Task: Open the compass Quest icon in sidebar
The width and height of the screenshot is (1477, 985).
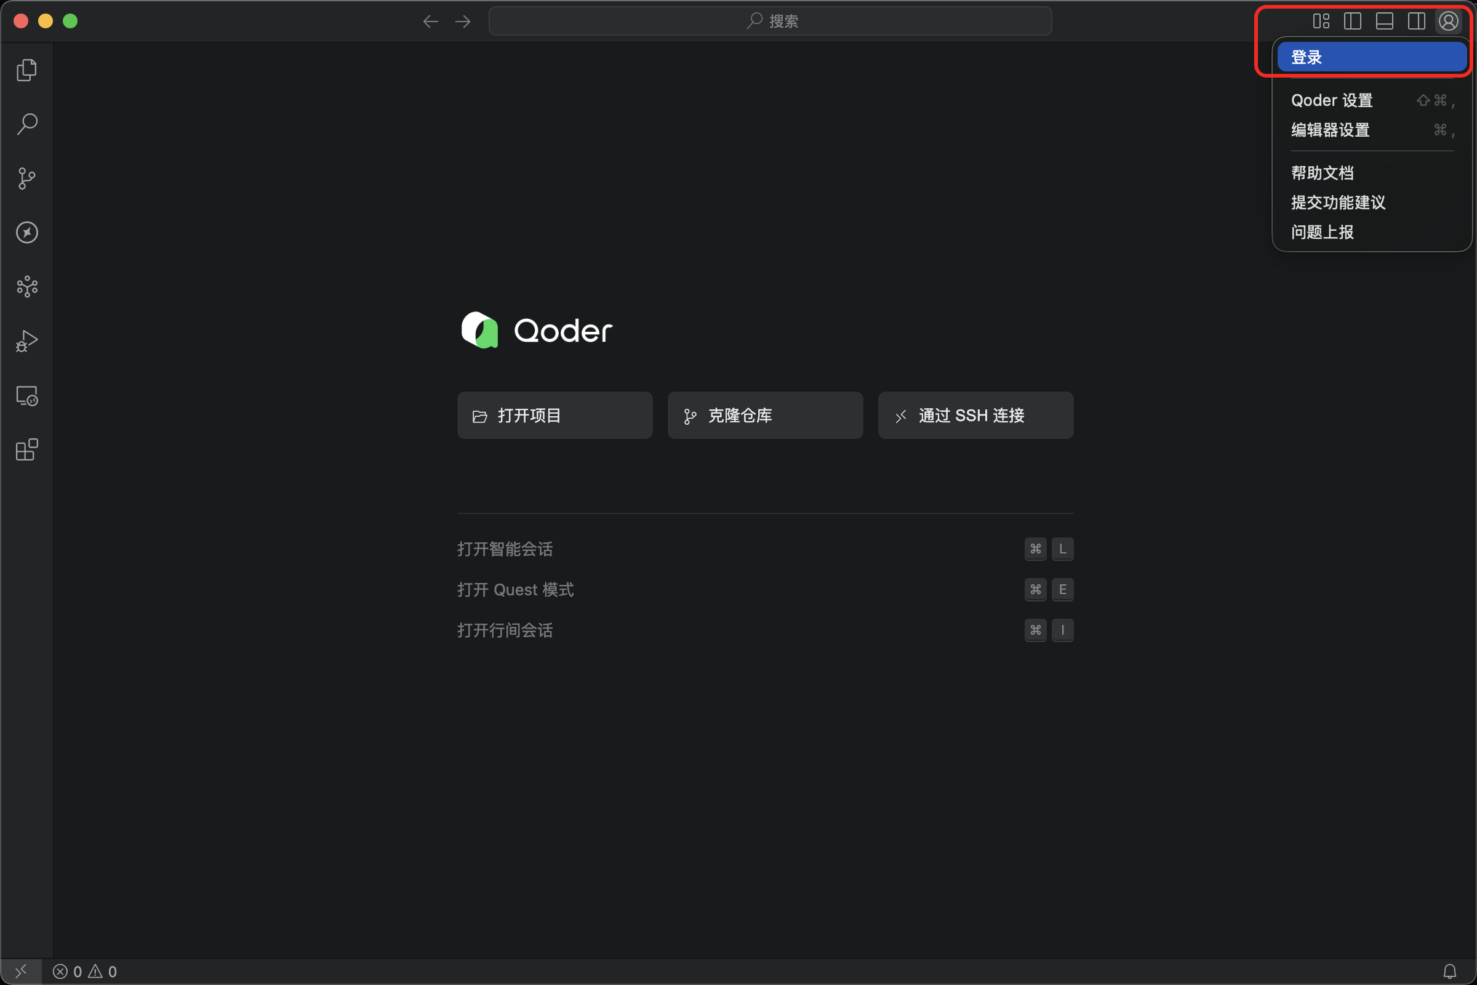Action: 26,233
